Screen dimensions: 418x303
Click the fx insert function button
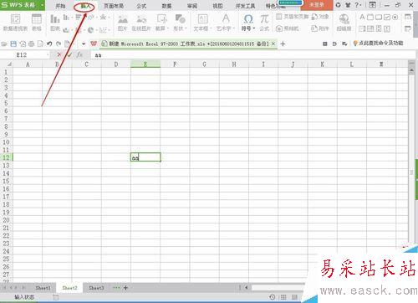click(x=79, y=55)
